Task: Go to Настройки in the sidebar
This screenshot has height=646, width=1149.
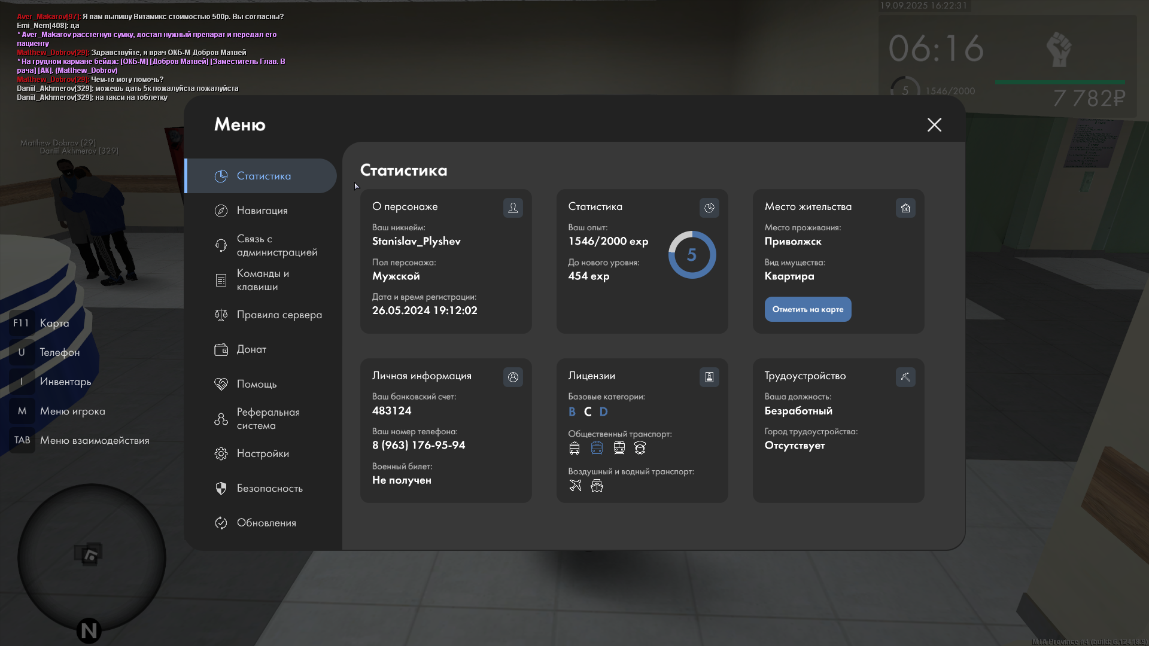Action: click(x=263, y=453)
